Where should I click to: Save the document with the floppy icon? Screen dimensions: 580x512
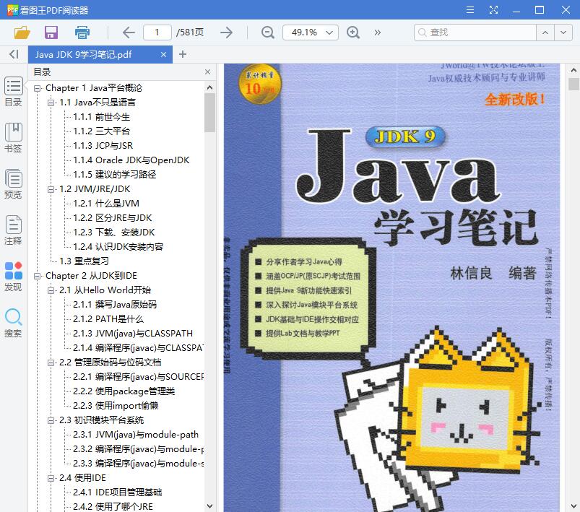pos(51,32)
